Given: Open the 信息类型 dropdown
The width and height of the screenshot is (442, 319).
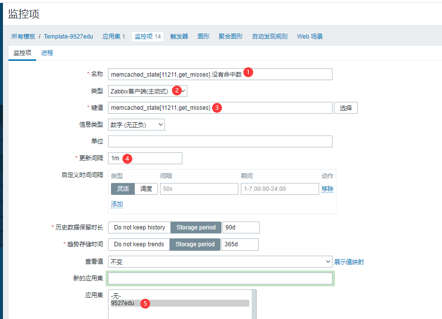Looking at the screenshot, I should (x=136, y=125).
